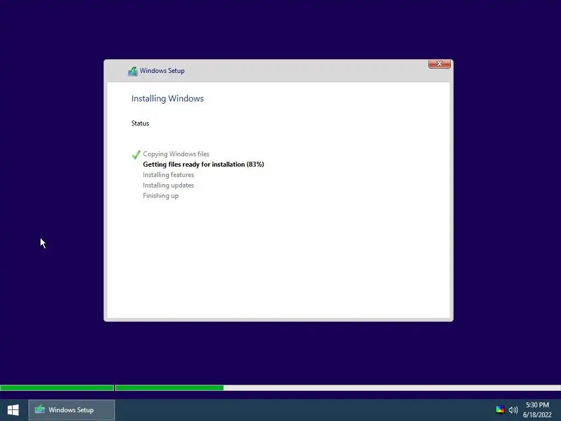Click the green checkmark beside Copying Windows files
This screenshot has width=561, height=421.
pyautogui.click(x=136, y=154)
